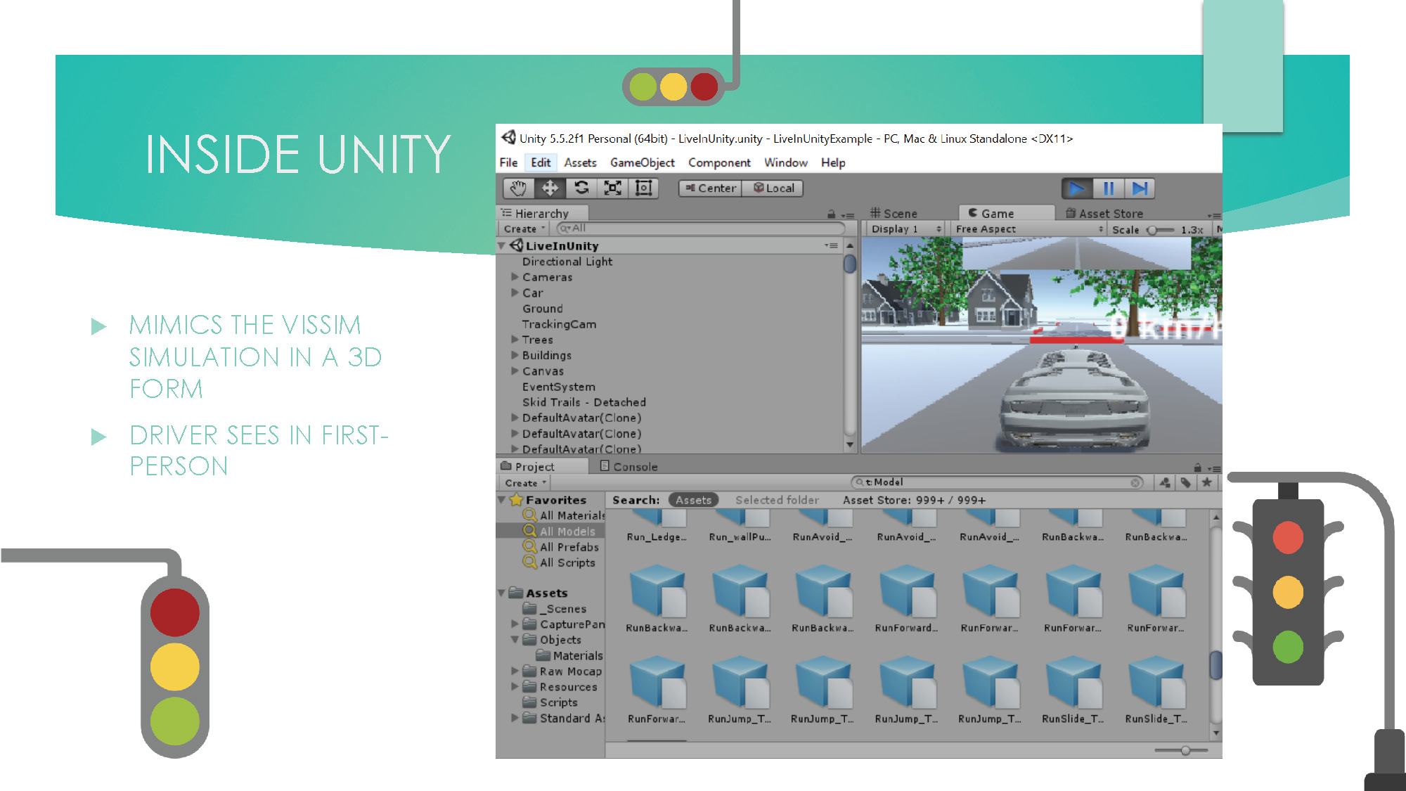Choose the Rect transform tool
1406x791 pixels.
coord(643,188)
